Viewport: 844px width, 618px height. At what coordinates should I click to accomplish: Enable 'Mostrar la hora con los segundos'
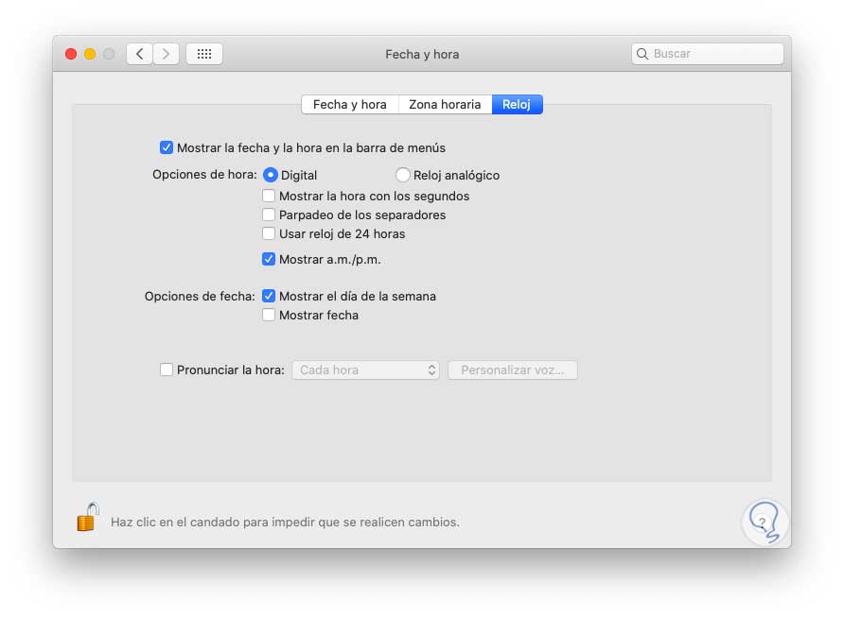click(269, 196)
